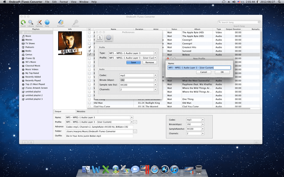Open the 90's Music smart playlist
The width and height of the screenshot is (284, 177).
pos(31,62)
